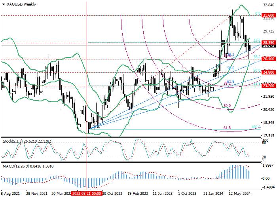Select the red 28.350 price level label

269,43
